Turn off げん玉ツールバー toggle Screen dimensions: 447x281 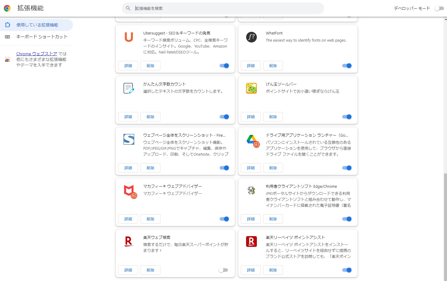(x=347, y=117)
